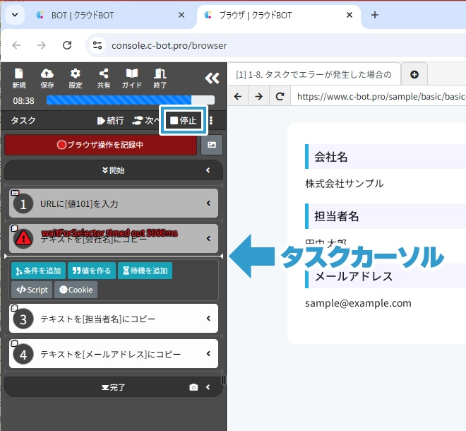Expand step 3 テキストを[担当者名]にコピー arrow
This screenshot has height=431, width=466.
[208, 319]
